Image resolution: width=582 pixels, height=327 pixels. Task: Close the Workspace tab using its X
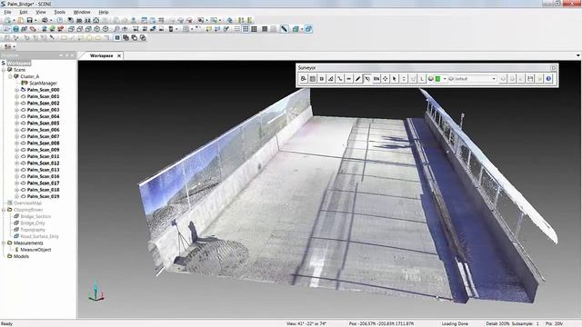(x=119, y=55)
